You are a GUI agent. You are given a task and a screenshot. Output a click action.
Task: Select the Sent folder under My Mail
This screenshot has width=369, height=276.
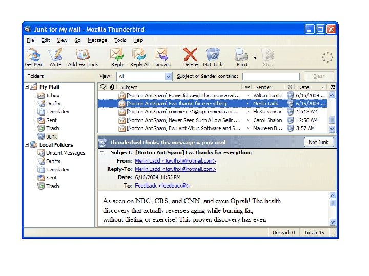47,120
